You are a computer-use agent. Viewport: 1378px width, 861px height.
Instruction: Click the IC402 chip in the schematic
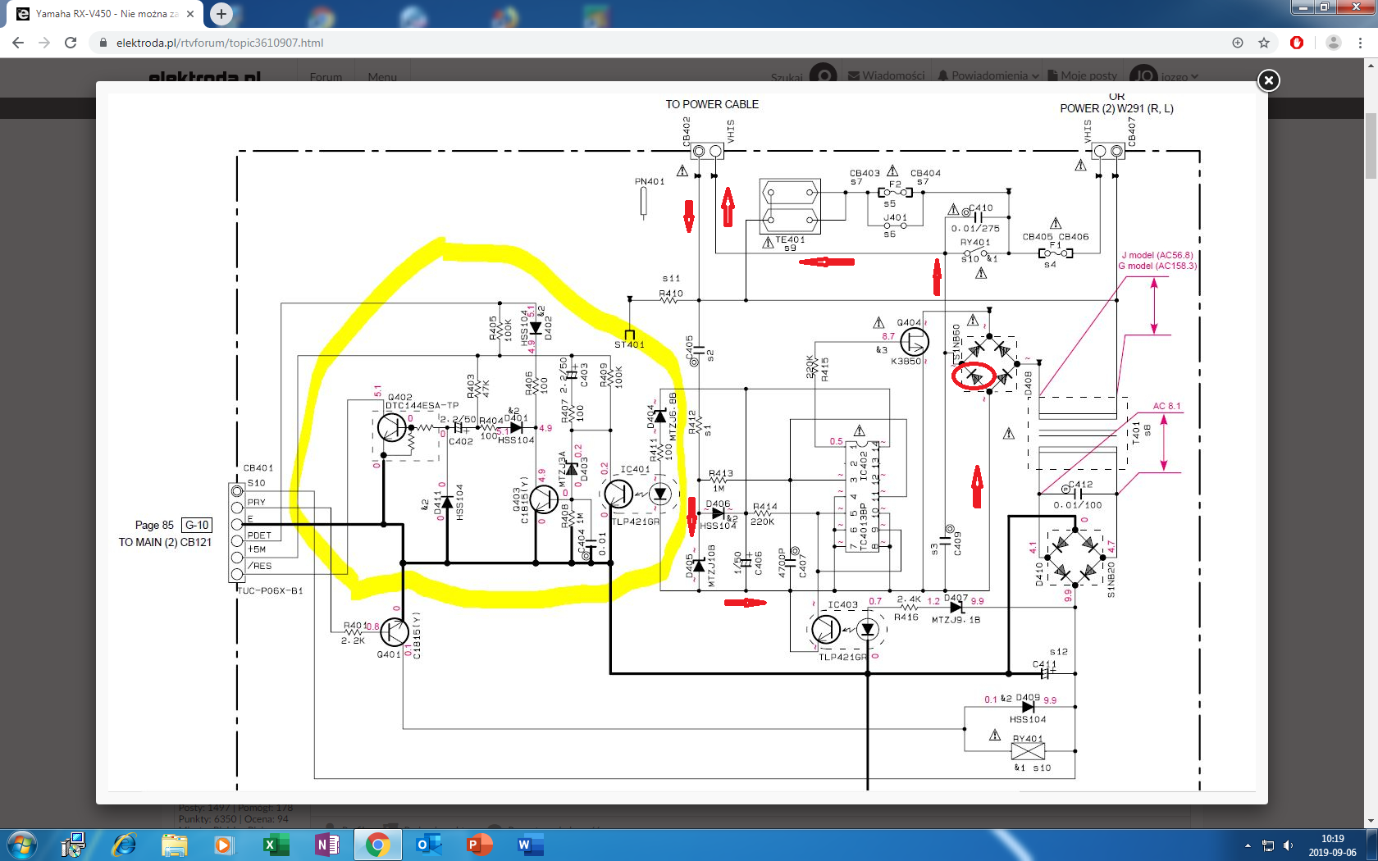pyautogui.click(x=862, y=497)
